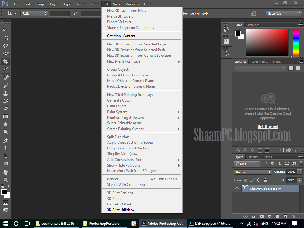Viewport: 304px width, 228px height.
Task: Select the Clone Stamp tool
Action: (6, 93)
